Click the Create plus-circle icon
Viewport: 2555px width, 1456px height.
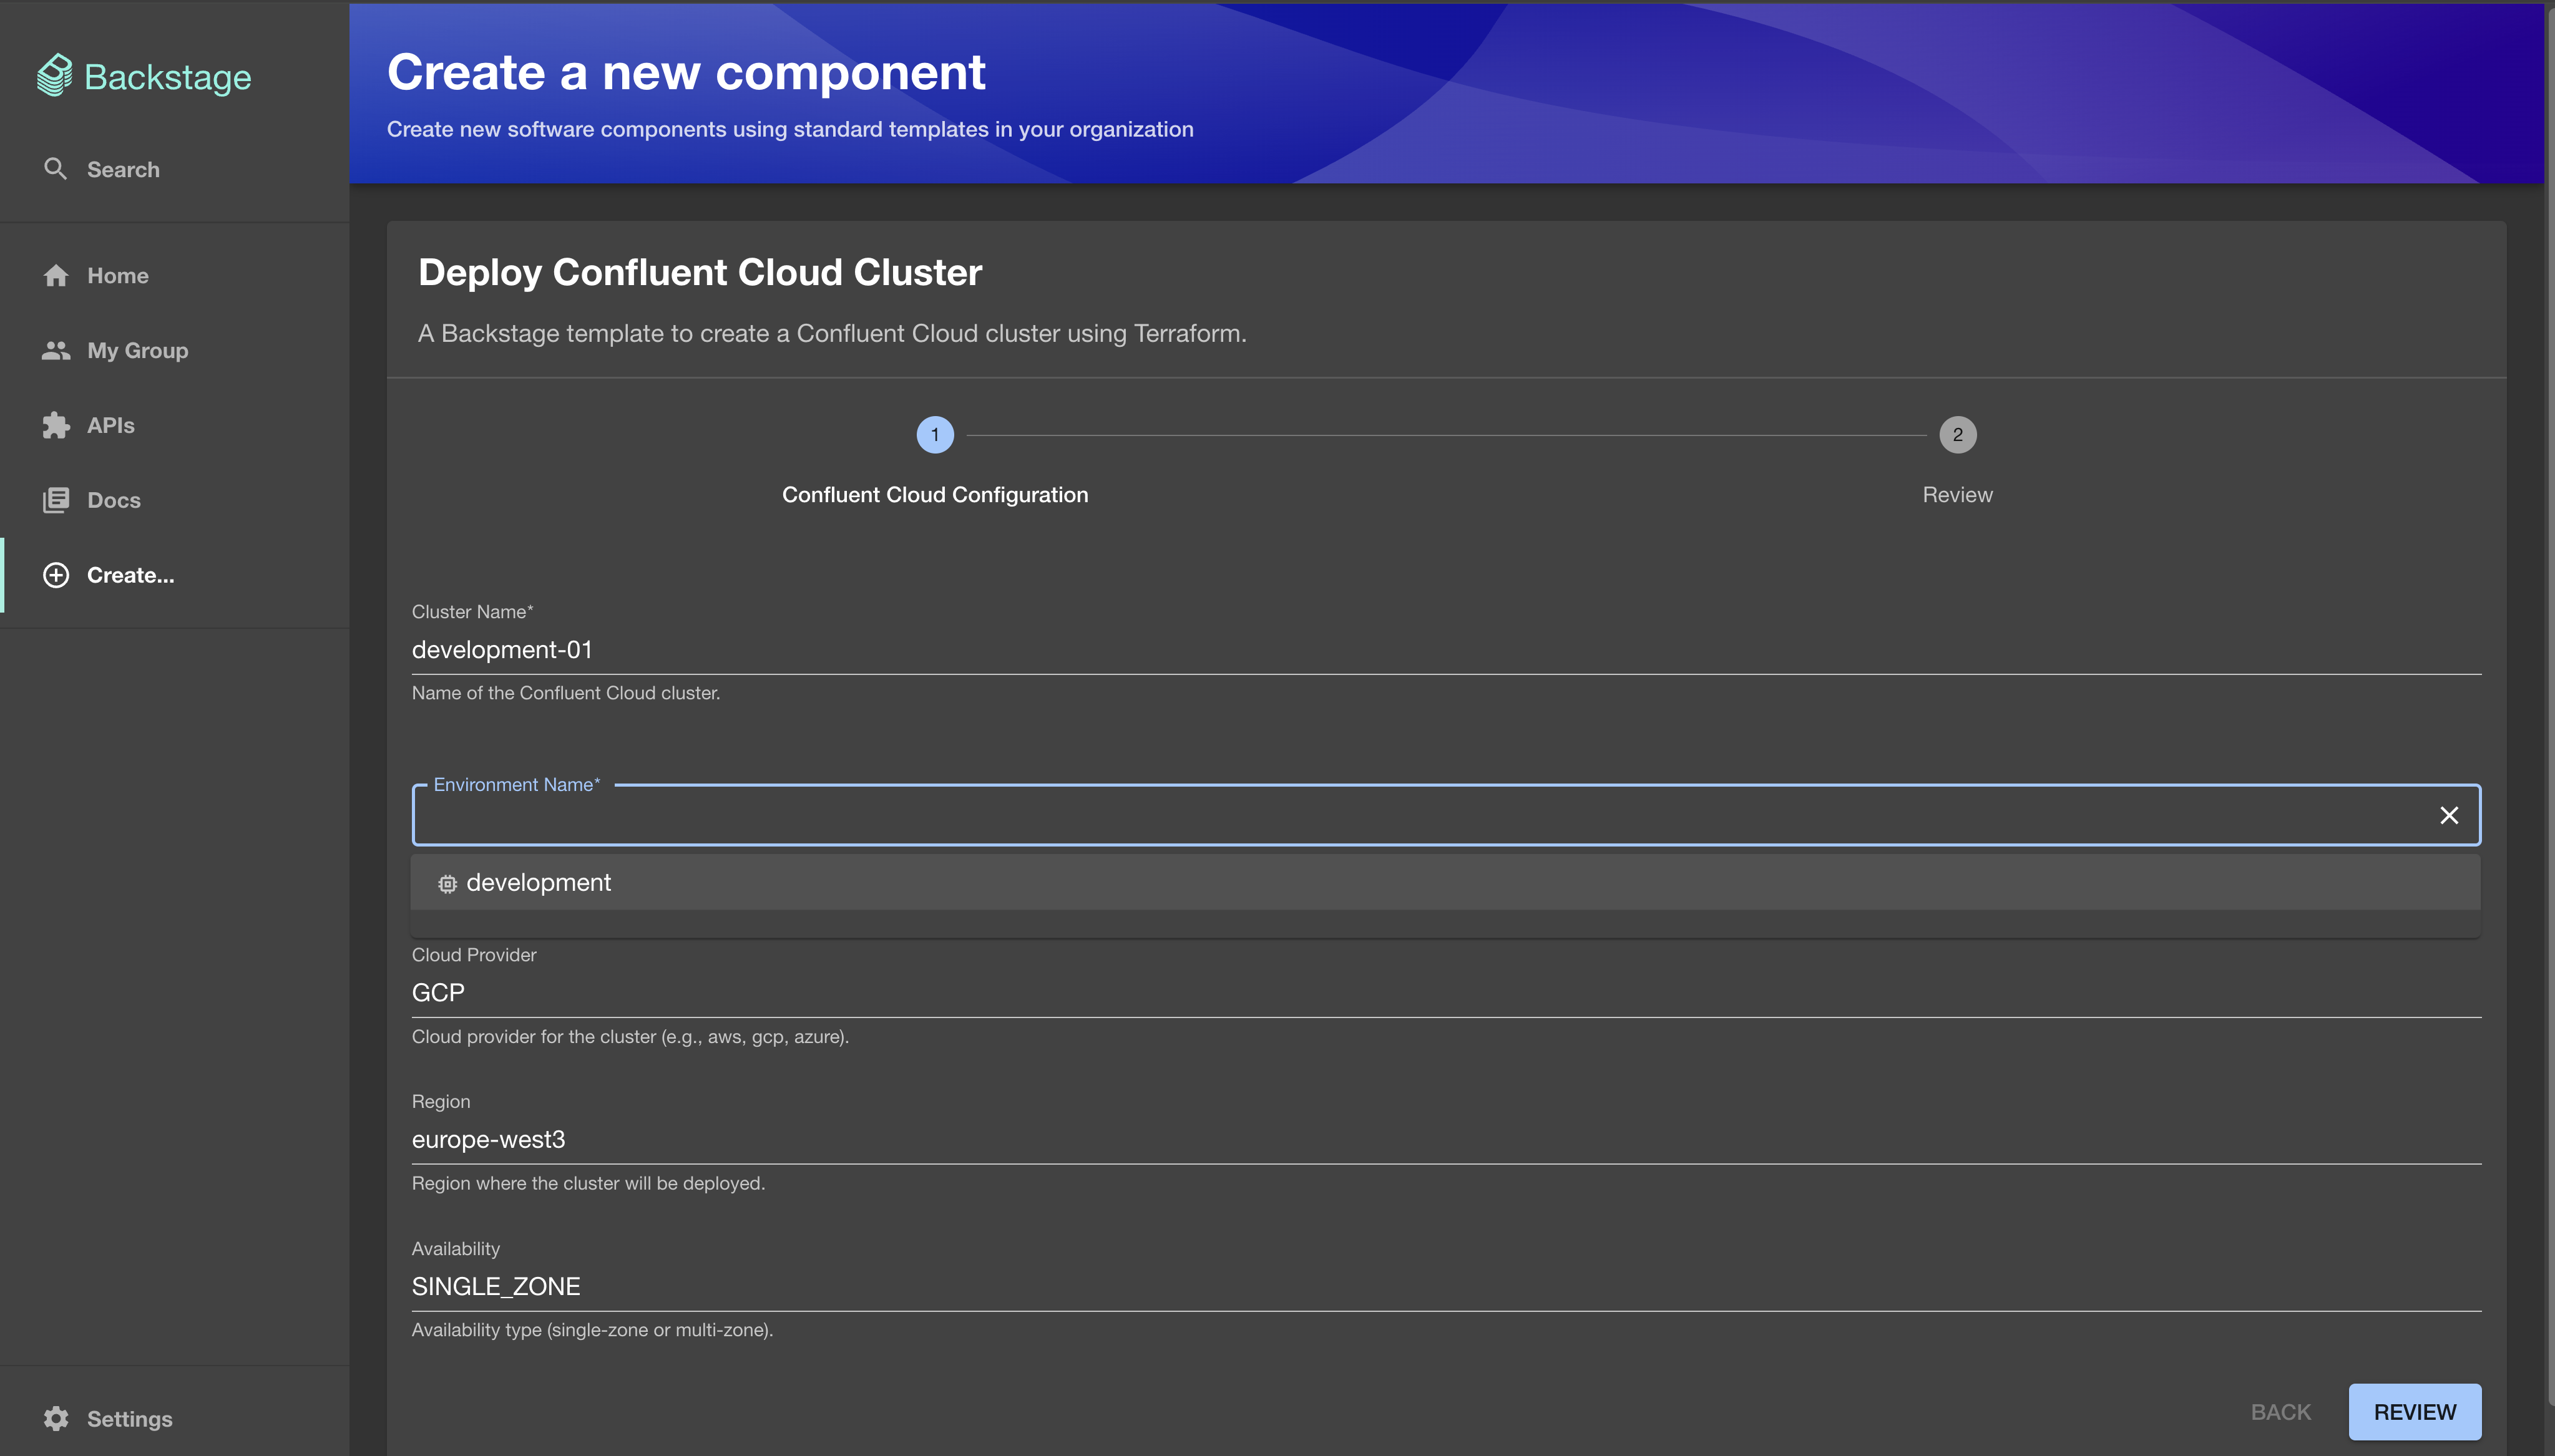tap(56, 575)
